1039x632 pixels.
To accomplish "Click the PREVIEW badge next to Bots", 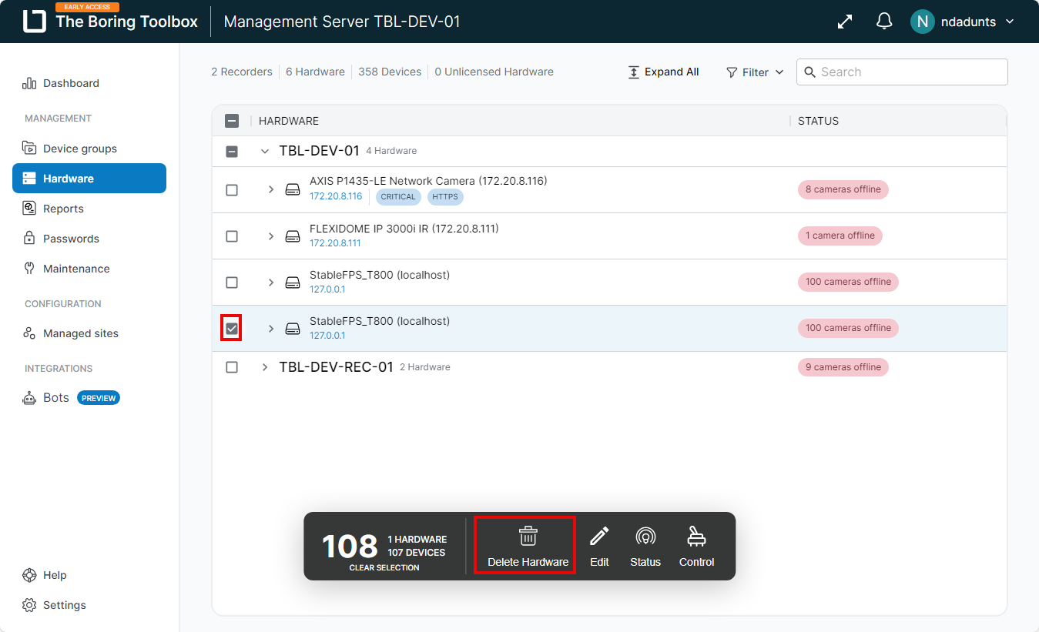I will point(99,398).
